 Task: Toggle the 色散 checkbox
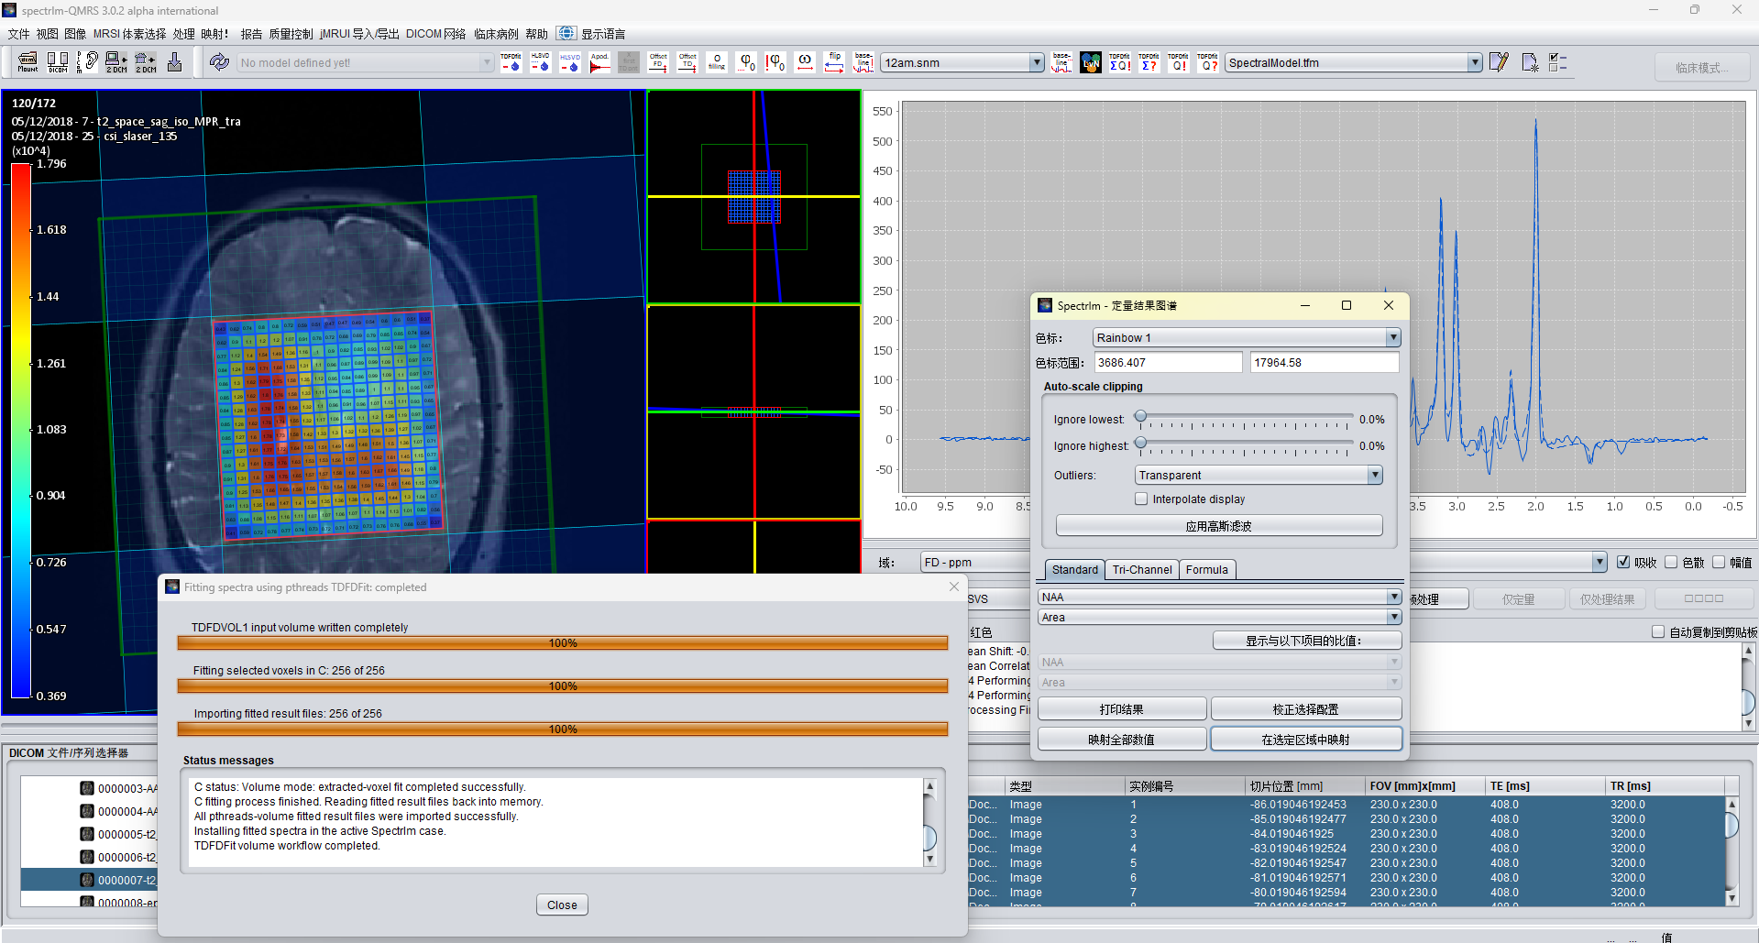point(1671,563)
